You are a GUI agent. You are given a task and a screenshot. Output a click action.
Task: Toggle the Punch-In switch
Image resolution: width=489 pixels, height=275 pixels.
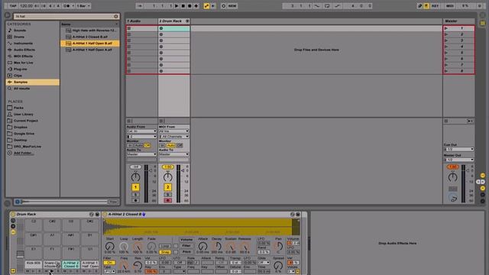coord(317,5)
